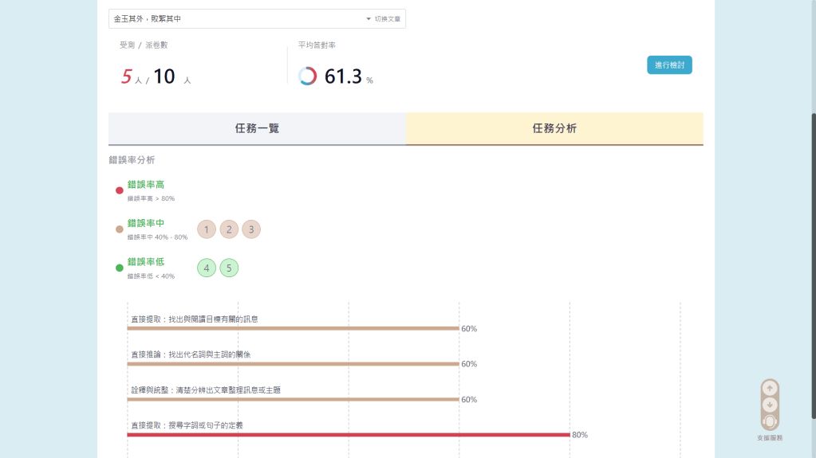The image size is (816, 458).
Task: Select question number 3 circle
Action: tap(251, 229)
